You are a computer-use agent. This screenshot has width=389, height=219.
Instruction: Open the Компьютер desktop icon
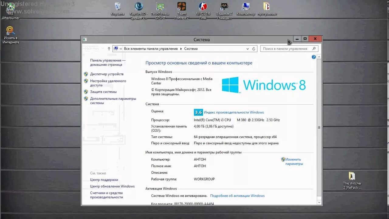(x=246, y=9)
